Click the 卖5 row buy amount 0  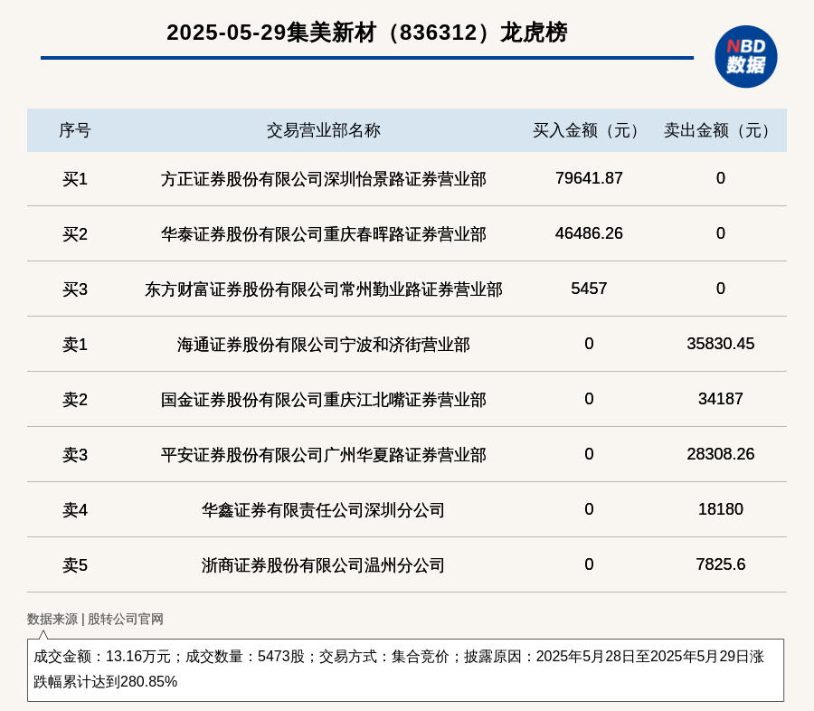tap(589, 564)
